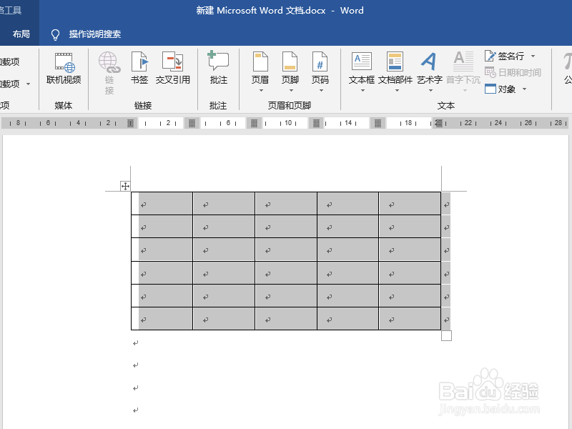The height and width of the screenshot is (429, 572).
Task: Click the last cell in the table's bottom row
Action: [410, 319]
